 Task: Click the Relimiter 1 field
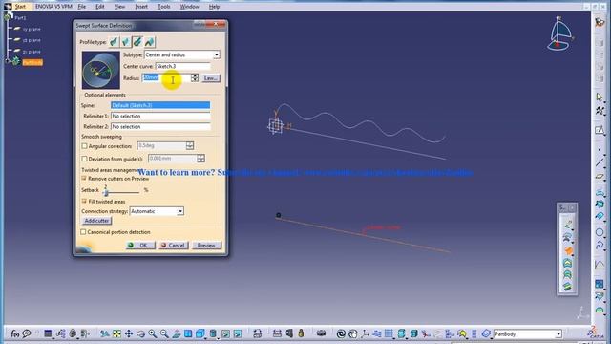point(160,116)
